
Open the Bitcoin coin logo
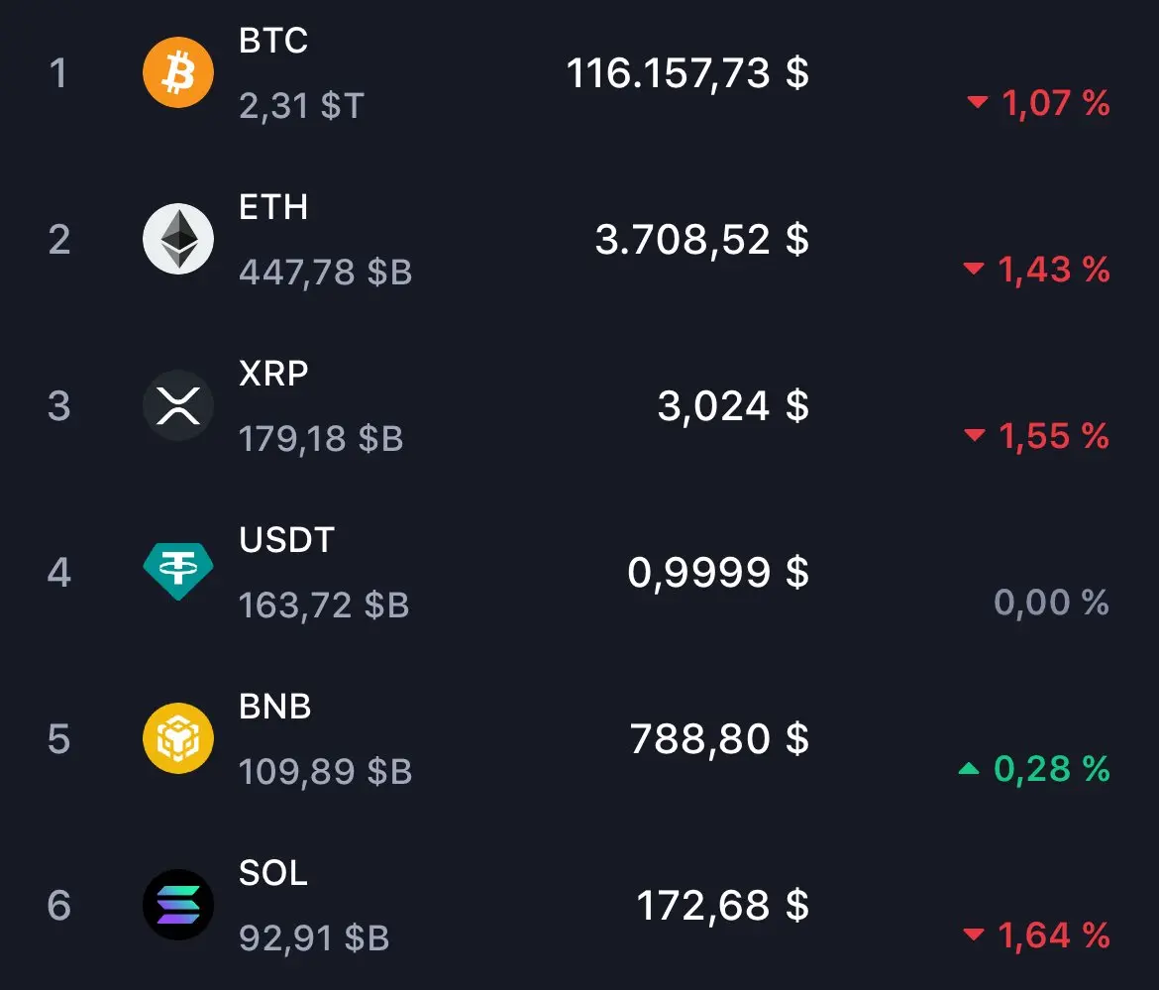click(178, 72)
